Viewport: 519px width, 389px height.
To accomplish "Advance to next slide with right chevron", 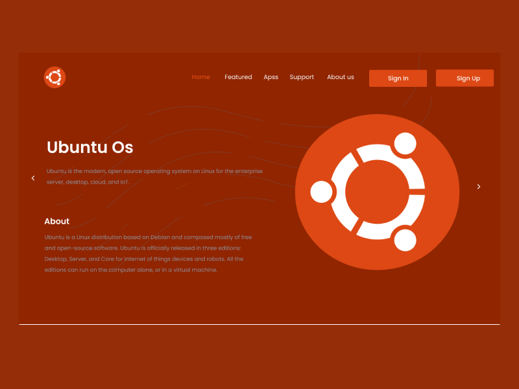I will point(479,187).
